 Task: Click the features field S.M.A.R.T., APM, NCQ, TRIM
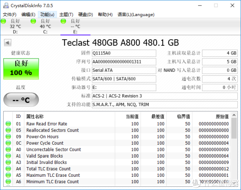[165, 105]
